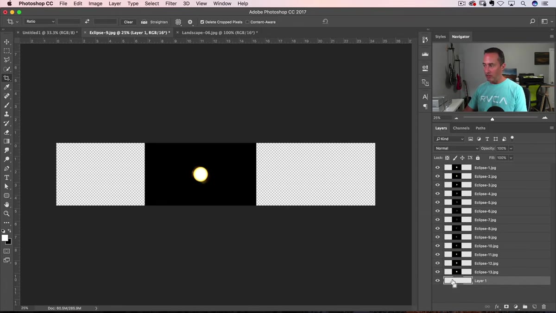The width and height of the screenshot is (556, 313).
Task: Switch to the Styles panel tab
Action: [440, 37]
